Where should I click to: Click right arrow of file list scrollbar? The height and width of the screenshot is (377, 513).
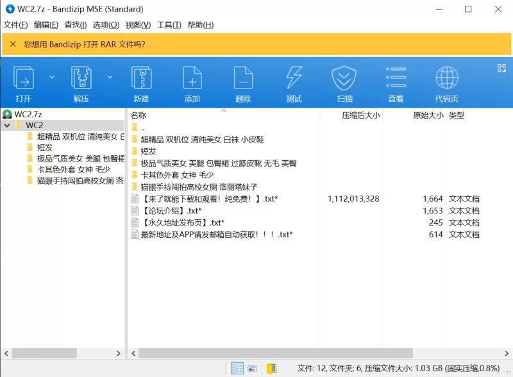tap(507, 353)
